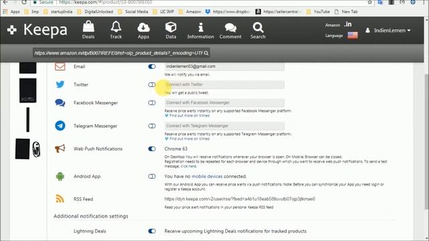Click the Facebook Messenger chat icon
429x241 pixels.
pos(60,102)
